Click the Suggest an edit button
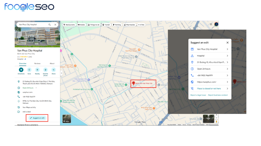 [x=37, y=118]
